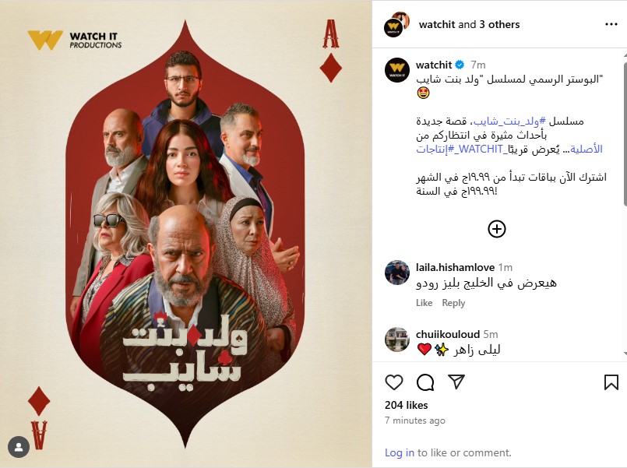This screenshot has width=627, height=468.
Task: Reply to laila.hishamlove's comment
Action: [453, 303]
